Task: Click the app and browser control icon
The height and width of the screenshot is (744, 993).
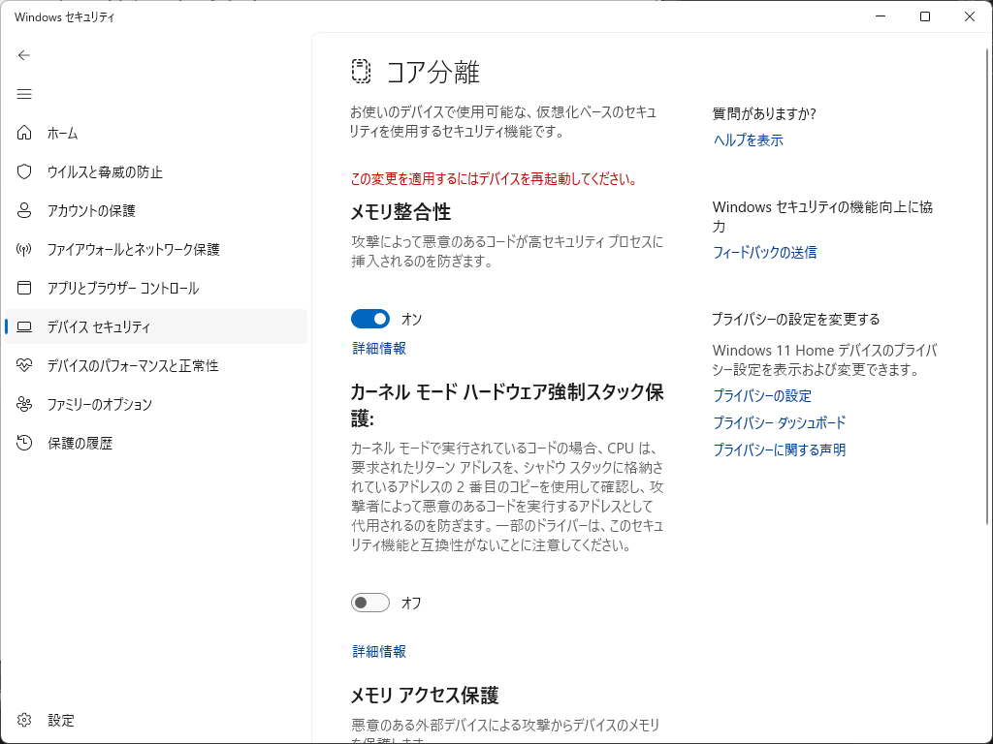Action: [x=25, y=288]
